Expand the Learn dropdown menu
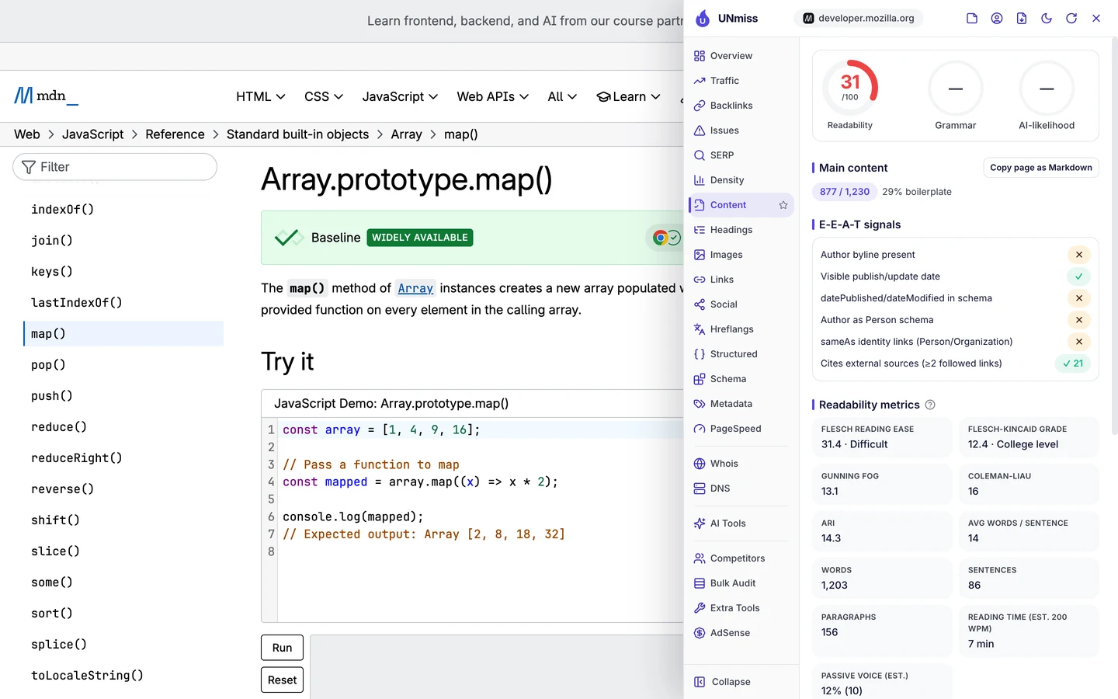This screenshot has height=699, width=1118. pyautogui.click(x=628, y=96)
